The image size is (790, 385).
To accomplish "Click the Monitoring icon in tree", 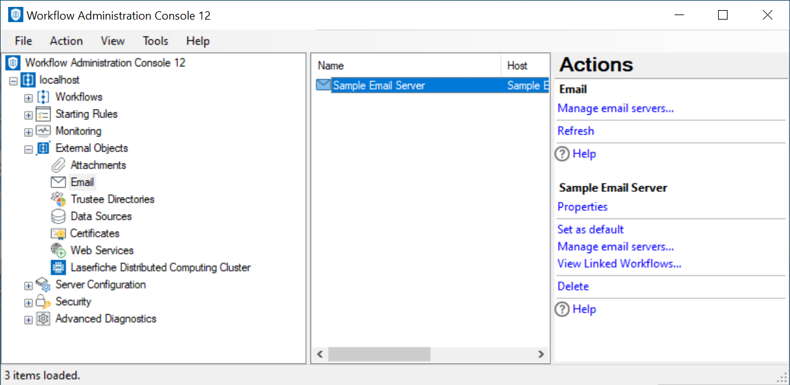I will (x=43, y=131).
